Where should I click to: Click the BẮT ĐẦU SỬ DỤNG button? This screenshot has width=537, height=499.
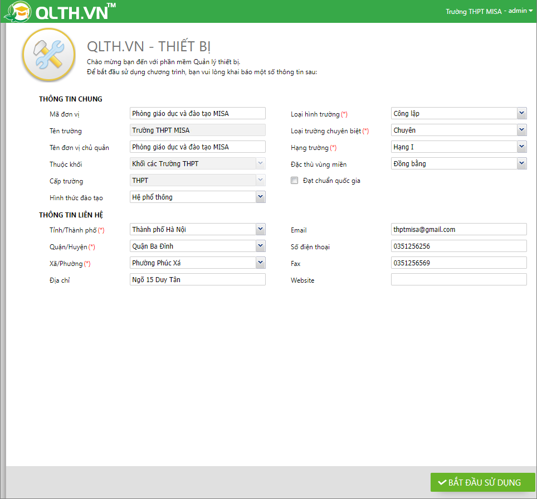point(482,482)
